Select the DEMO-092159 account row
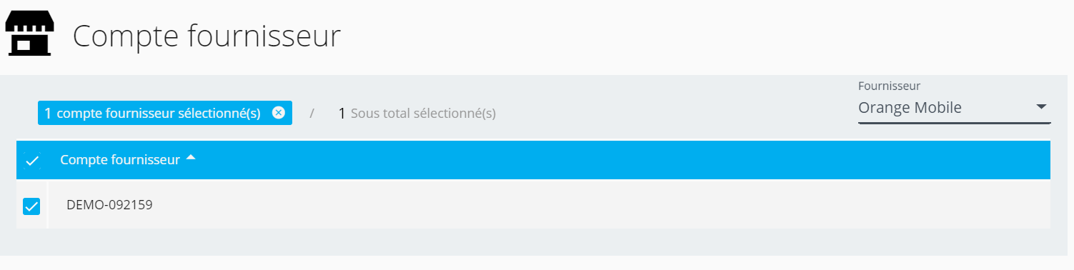The image size is (1074, 270). pyautogui.click(x=533, y=205)
